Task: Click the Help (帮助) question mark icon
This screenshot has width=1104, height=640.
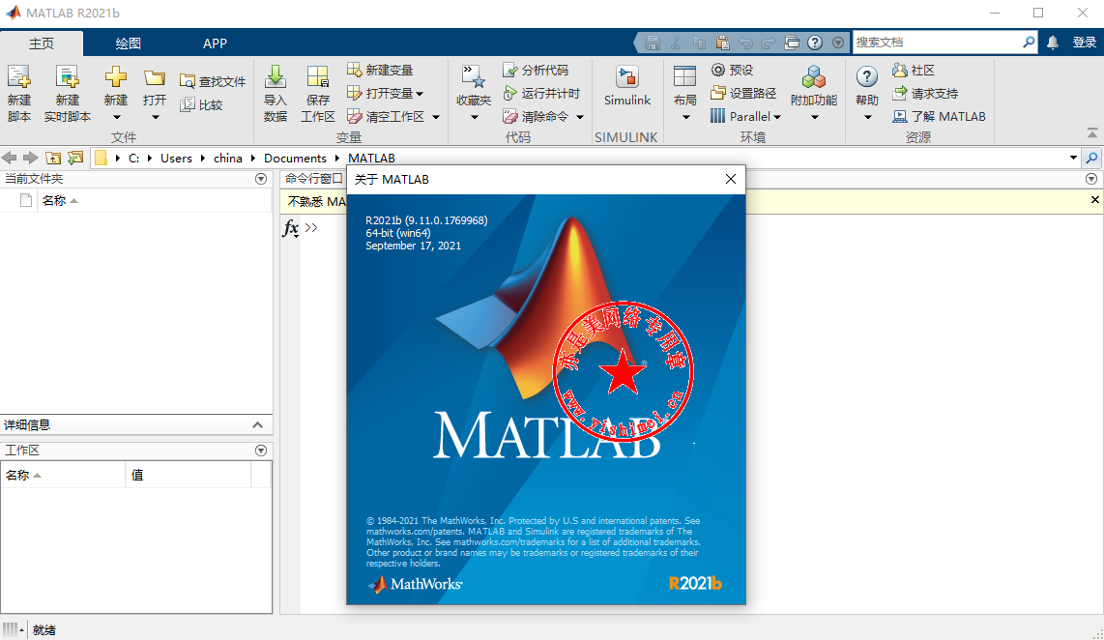Action: tap(867, 76)
